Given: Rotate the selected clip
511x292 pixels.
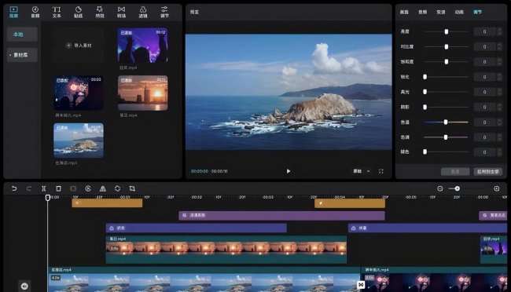Looking at the screenshot, I should 117,188.
